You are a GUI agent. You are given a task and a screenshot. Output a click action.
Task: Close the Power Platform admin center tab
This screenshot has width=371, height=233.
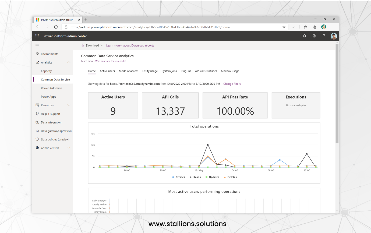click(79, 20)
